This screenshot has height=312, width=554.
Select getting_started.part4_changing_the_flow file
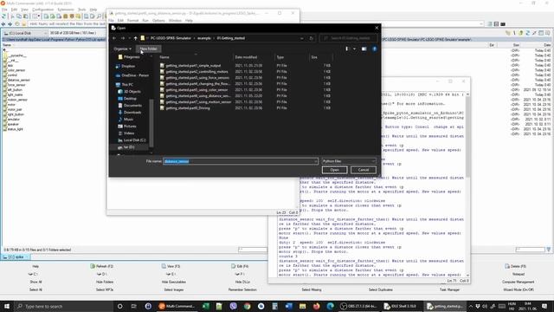(198, 83)
